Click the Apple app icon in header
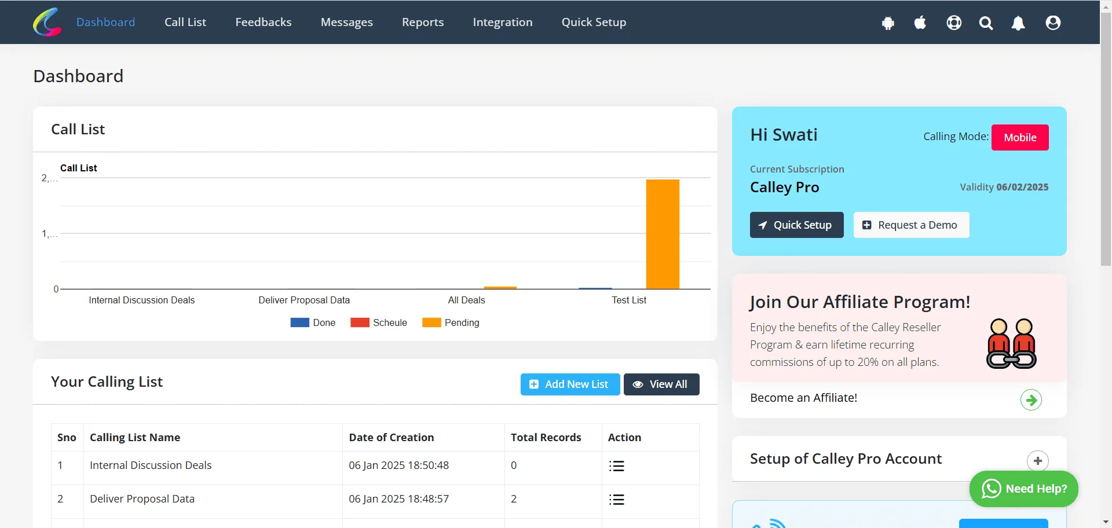This screenshot has width=1112, height=528. point(920,23)
